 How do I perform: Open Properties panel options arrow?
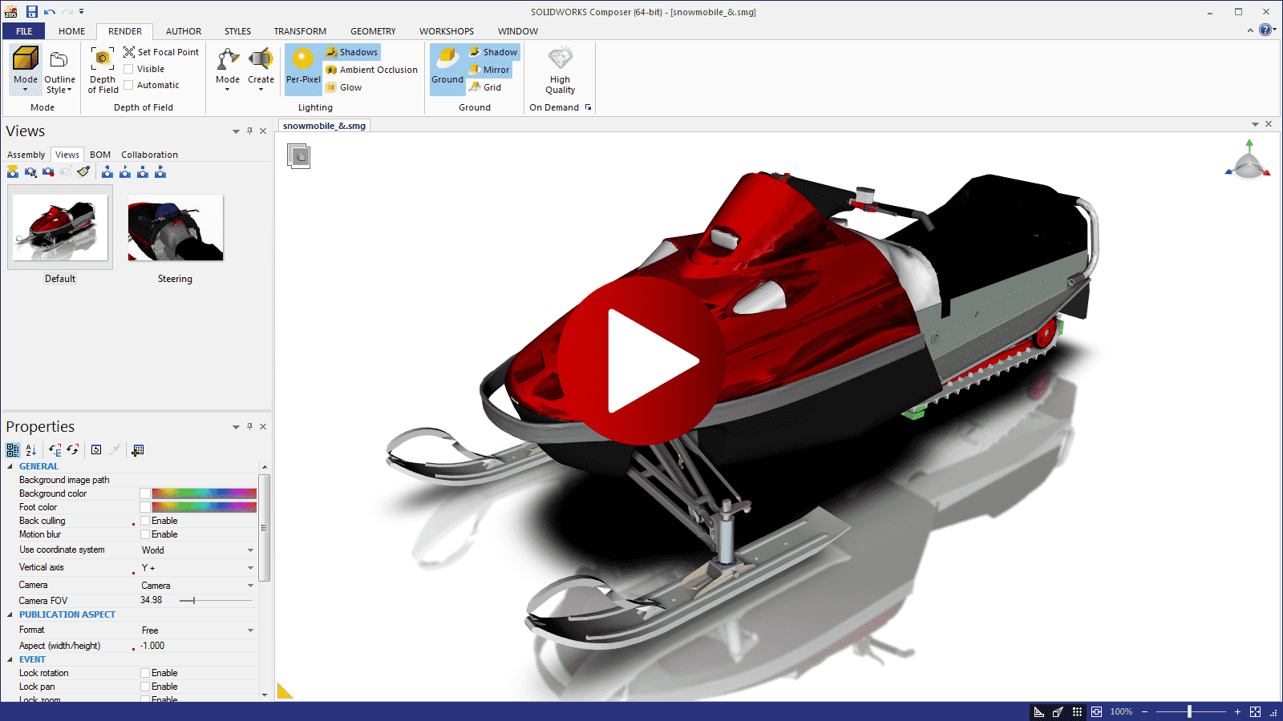pos(236,427)
